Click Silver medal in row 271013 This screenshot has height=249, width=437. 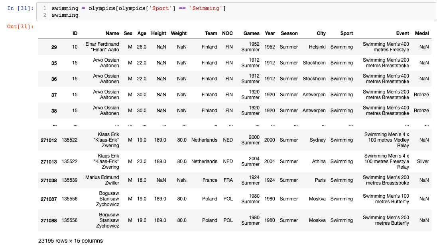pyautogui.click(x=423, y=161)
